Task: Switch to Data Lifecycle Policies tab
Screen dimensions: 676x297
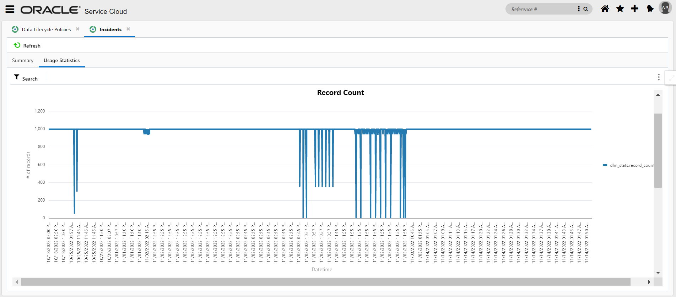Action: tap(46, 29)
